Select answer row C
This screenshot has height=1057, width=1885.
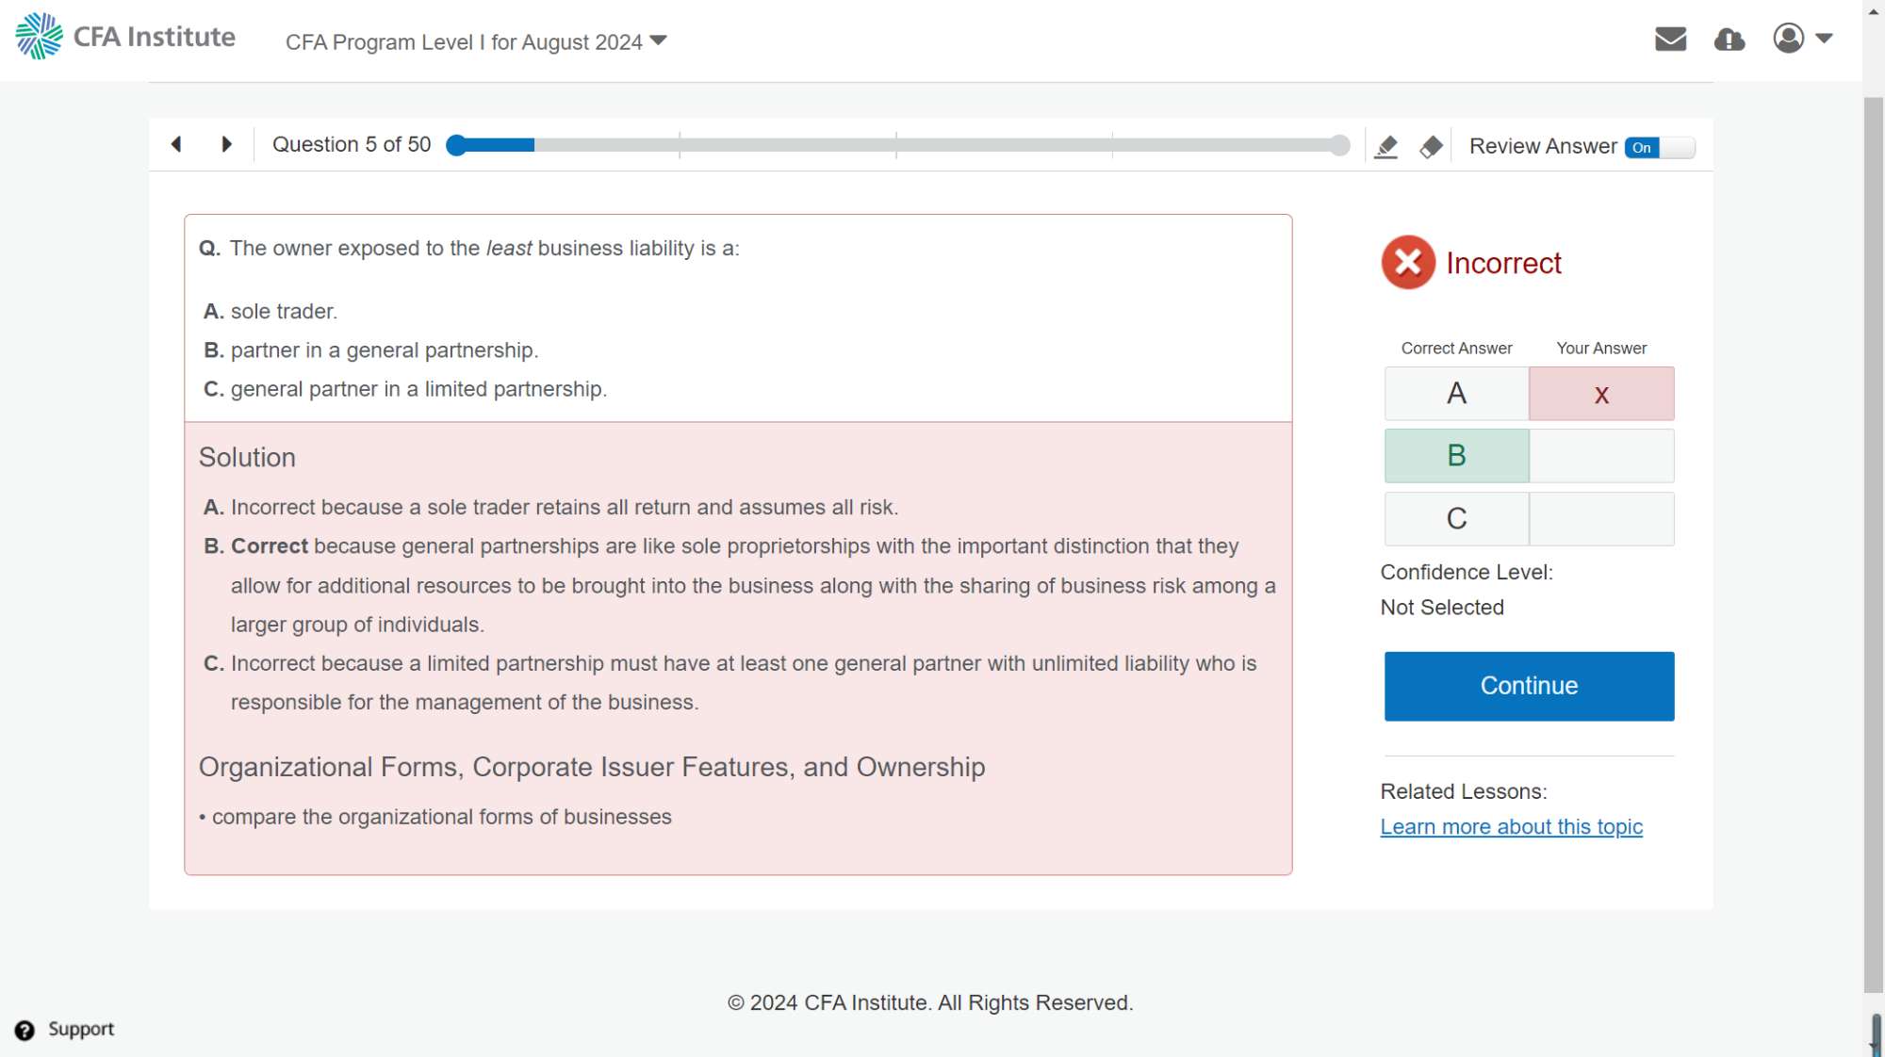1456,519
